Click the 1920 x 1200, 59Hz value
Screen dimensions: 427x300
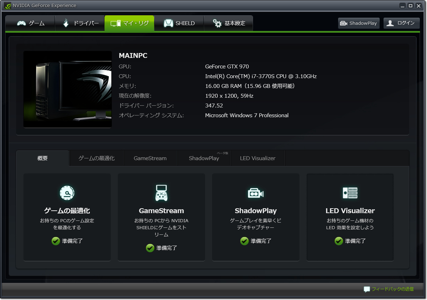pyautogui.click(x=229, y=96)
